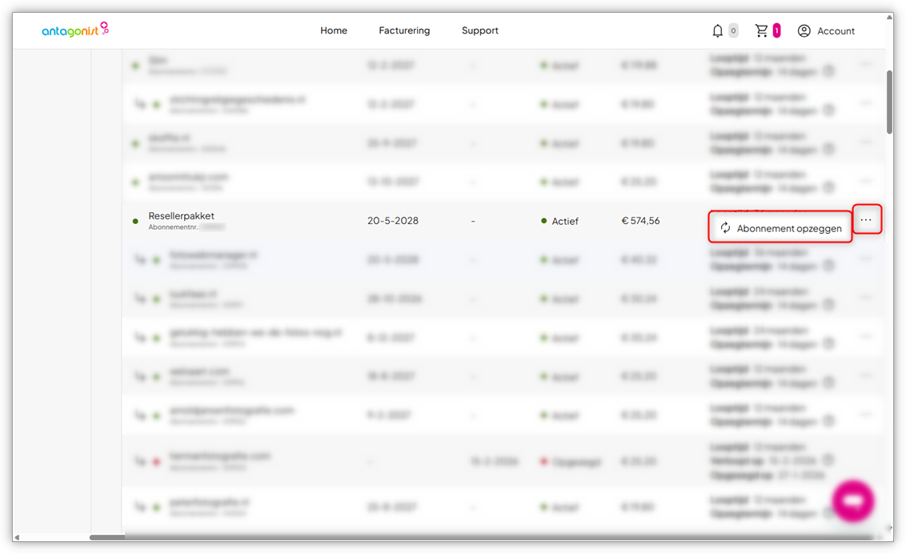Open the notifications bell
Image resolution: width=906 pixels, height=554 pixels.
tap(717, 31)
